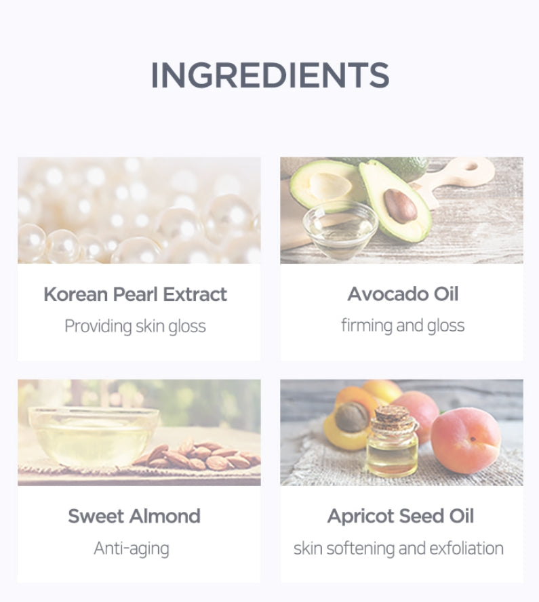
Task: Click the 'Providing skin gloss' description
Action: 135,326
